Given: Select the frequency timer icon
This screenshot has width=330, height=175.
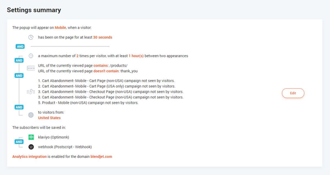Looking at the screenshot, I should [31, 56].
